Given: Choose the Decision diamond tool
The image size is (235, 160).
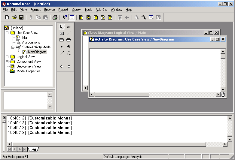Looking at the screenshot, I should [x=62, y=66].
